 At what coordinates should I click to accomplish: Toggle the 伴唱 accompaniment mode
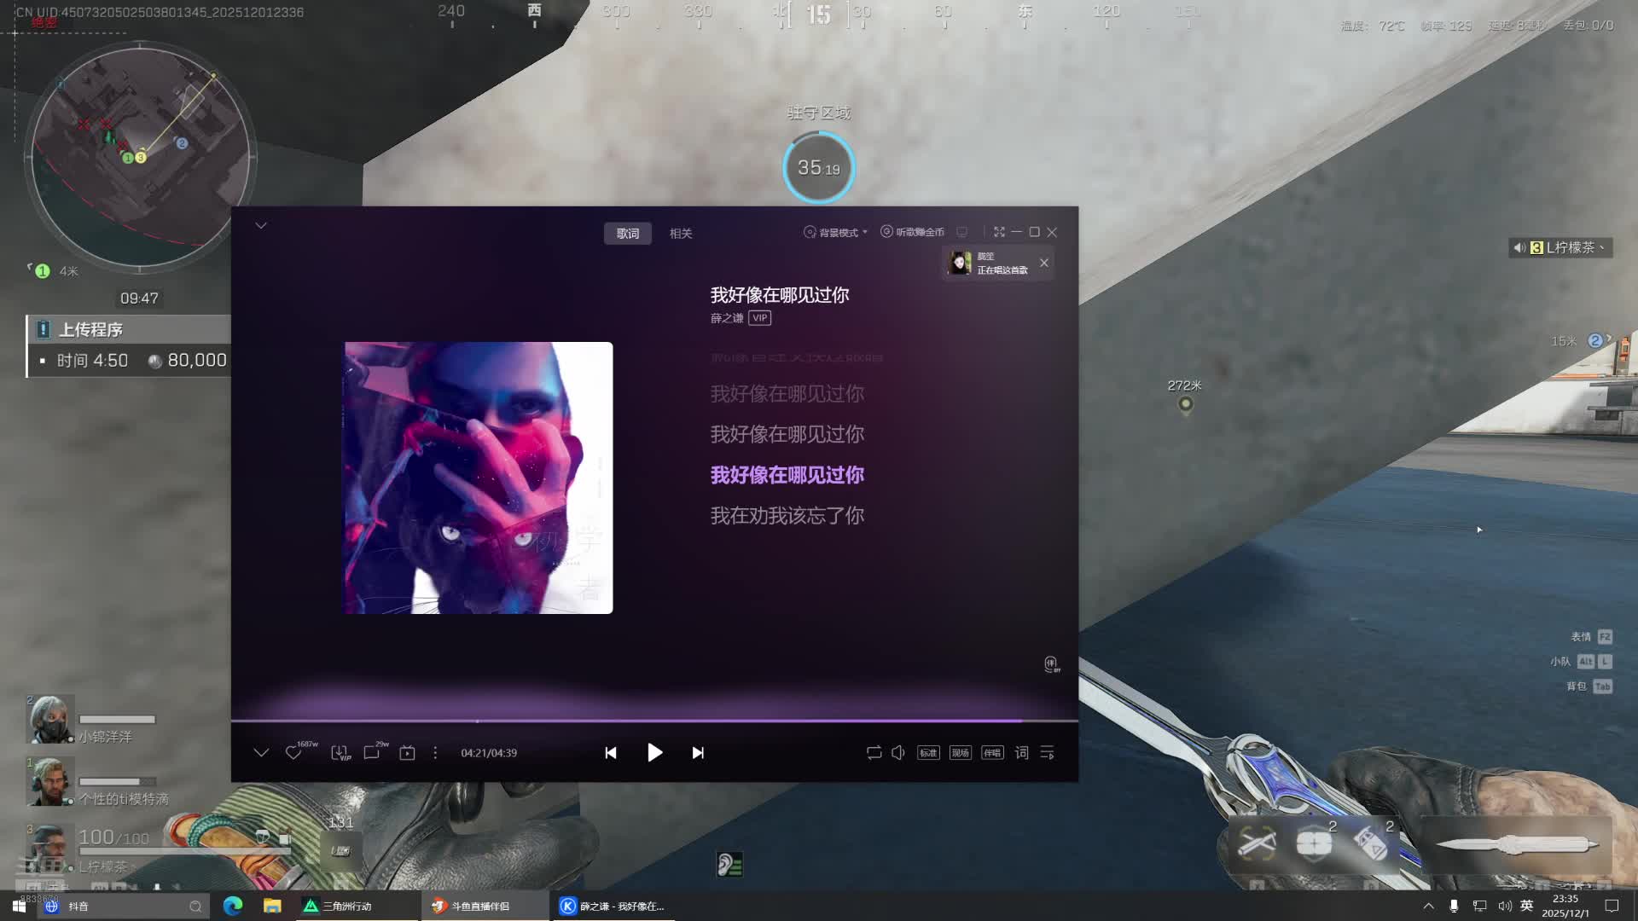992,752
